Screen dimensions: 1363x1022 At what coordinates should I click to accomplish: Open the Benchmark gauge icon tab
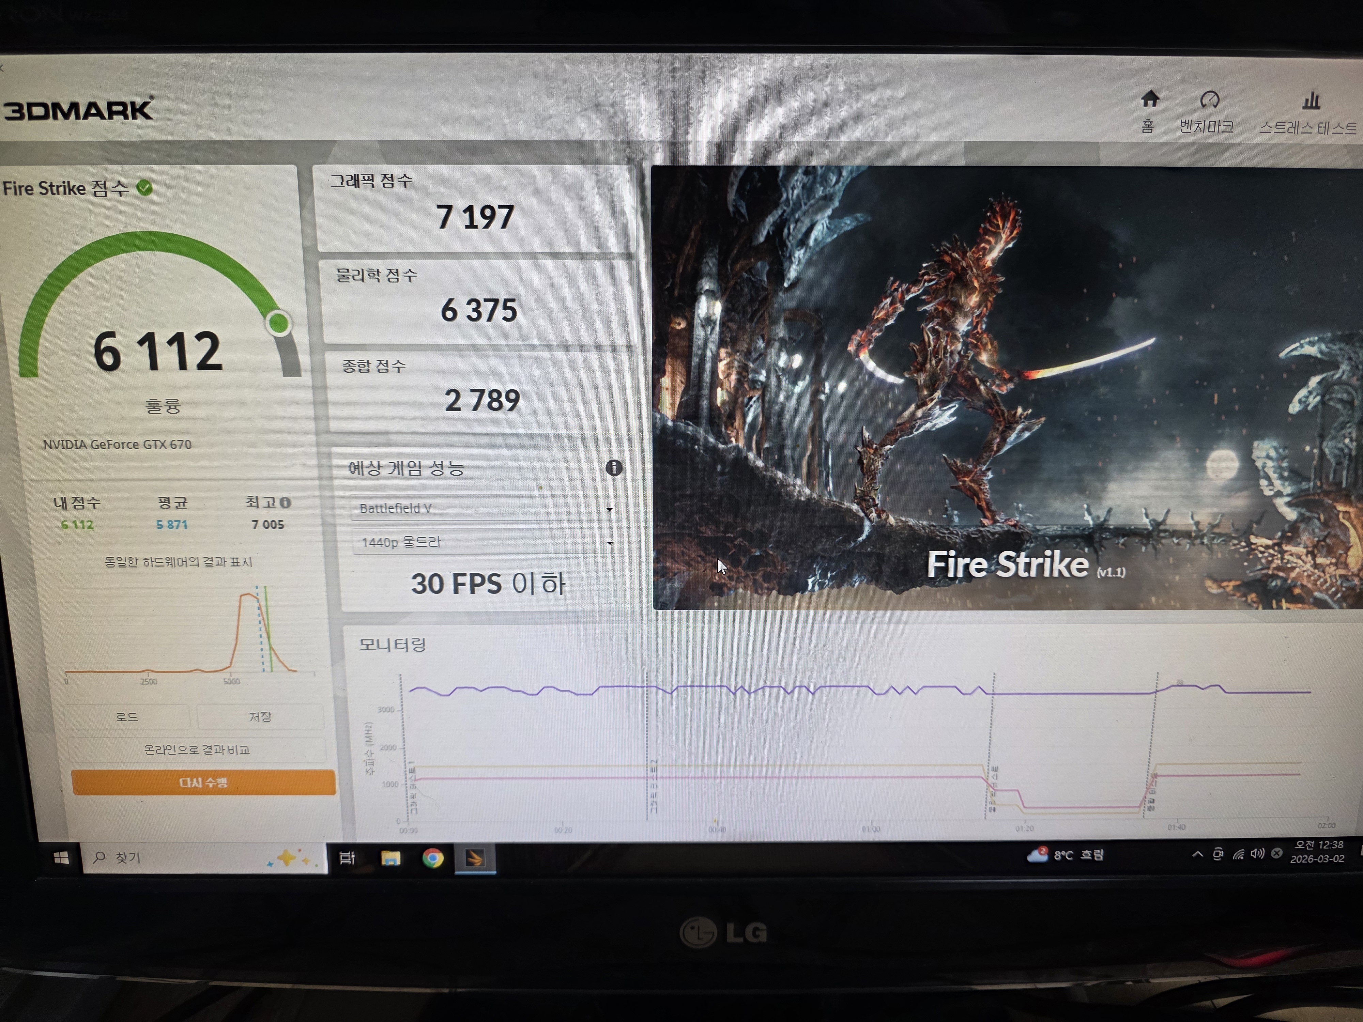pos(1210,100)
